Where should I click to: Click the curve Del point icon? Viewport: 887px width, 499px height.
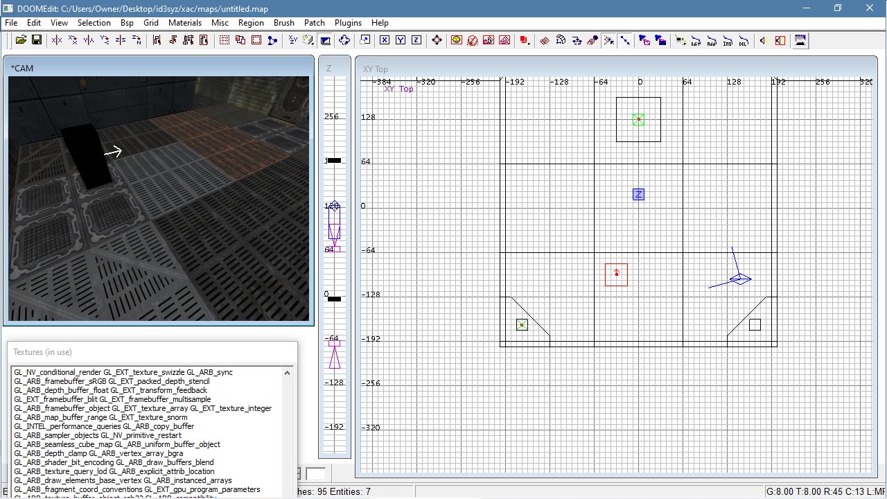pyautogui.click(x=744, y=40)
